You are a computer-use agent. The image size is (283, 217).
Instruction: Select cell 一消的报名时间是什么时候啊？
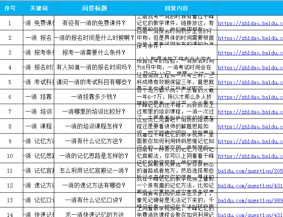tap(95, 38)
